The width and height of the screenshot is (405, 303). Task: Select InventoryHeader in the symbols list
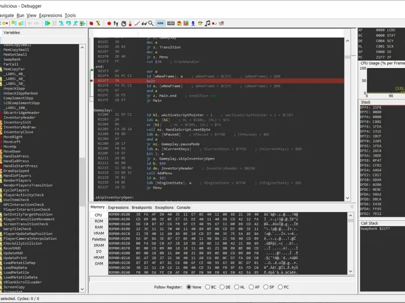[20, 118]
